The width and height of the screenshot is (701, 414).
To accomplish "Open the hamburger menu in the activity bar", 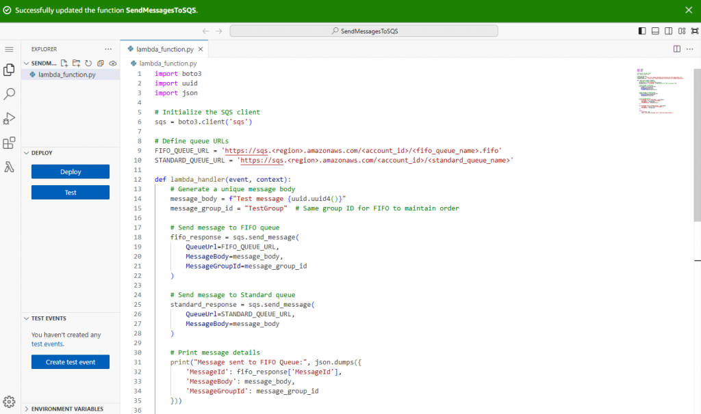I will click(9, 49).
